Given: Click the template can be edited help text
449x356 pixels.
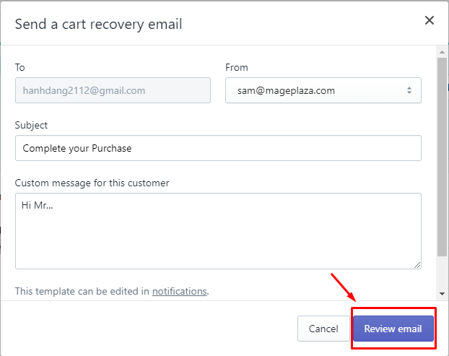Looking at the screenshot, I should [x=112, y=291].
